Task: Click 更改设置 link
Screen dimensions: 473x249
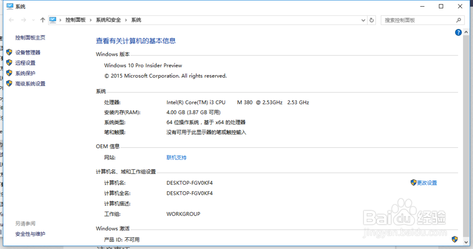Action: pyautogui.click(x=427, y=183)
